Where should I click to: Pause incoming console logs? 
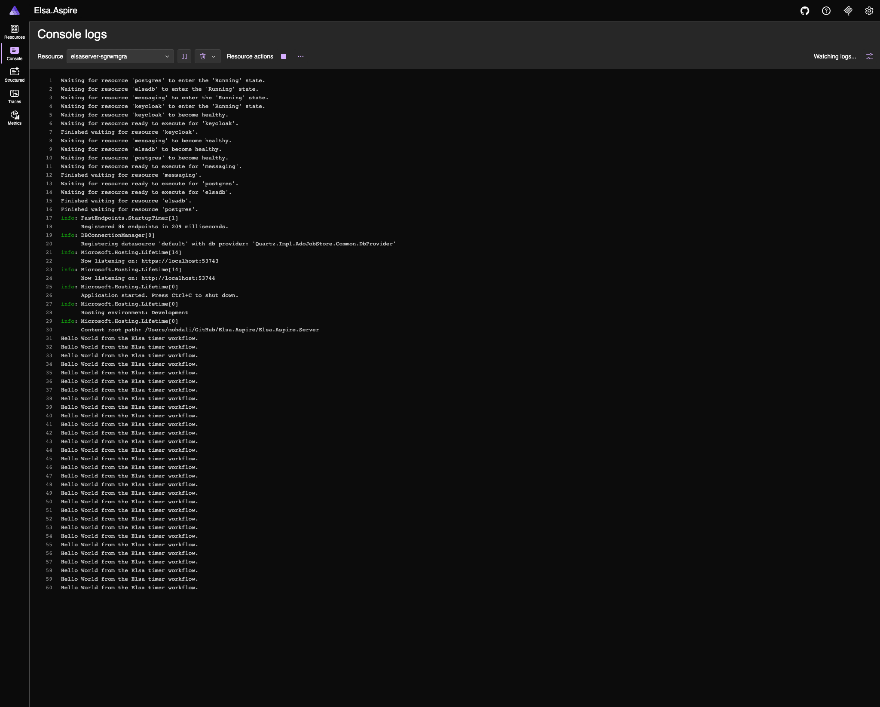(184, 56)
